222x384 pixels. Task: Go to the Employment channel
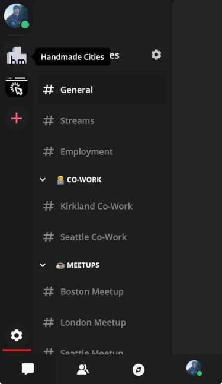point(102,151)
